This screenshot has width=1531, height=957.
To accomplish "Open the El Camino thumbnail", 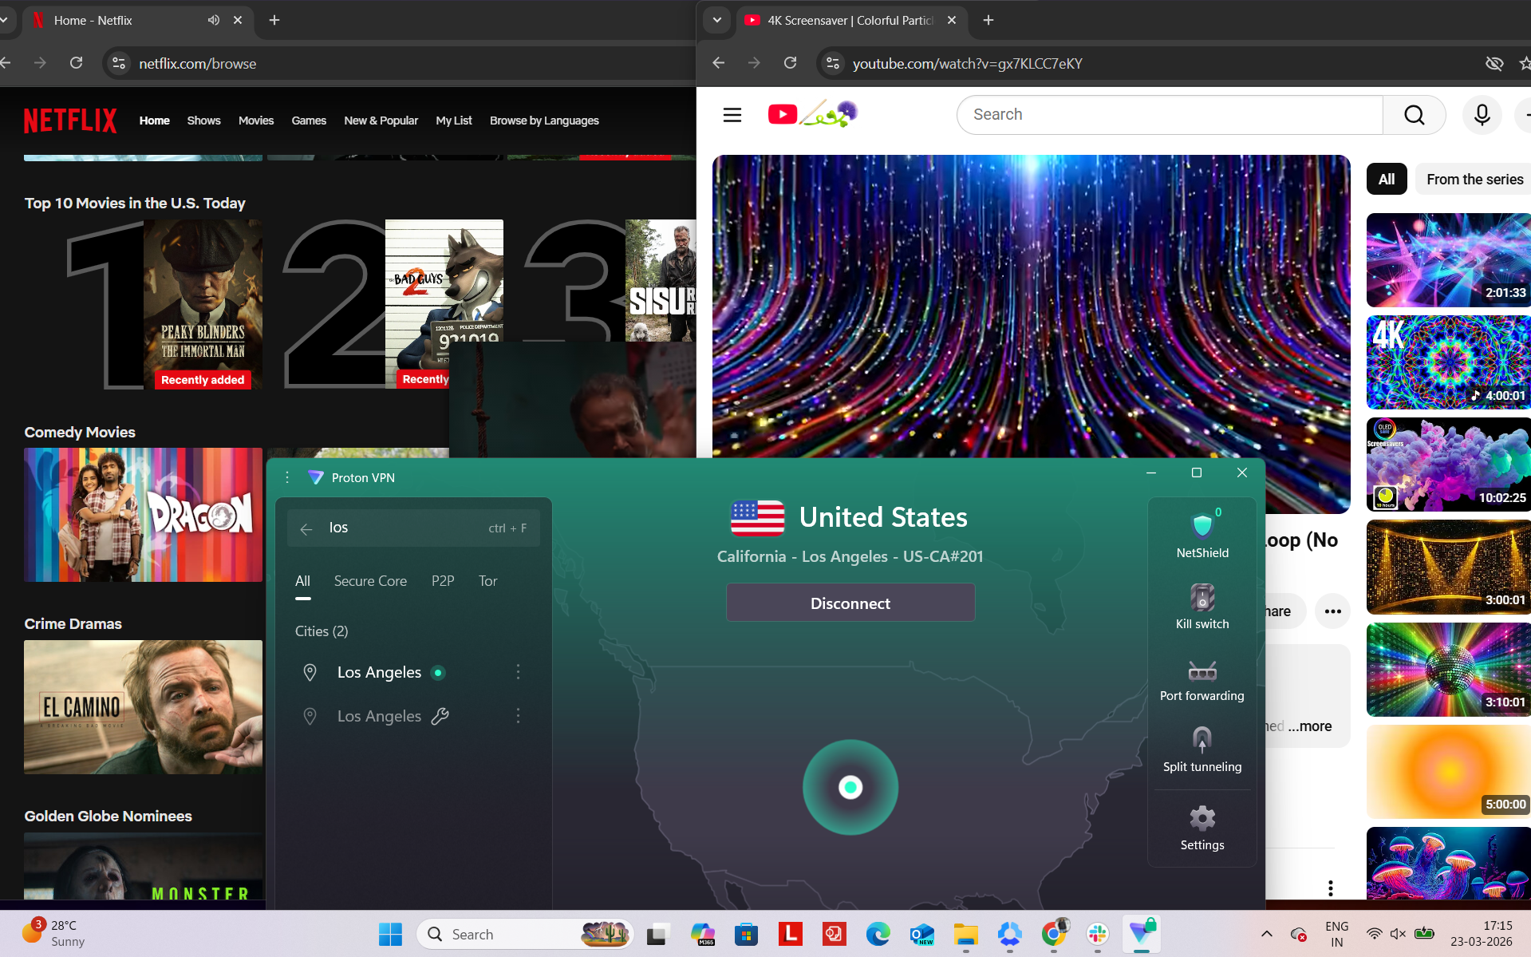I will [x=143, y=707].
